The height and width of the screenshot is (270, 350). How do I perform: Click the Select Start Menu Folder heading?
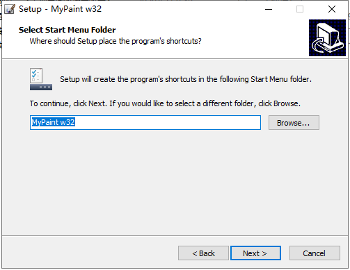pyautogui.click(x=67, y=30)
